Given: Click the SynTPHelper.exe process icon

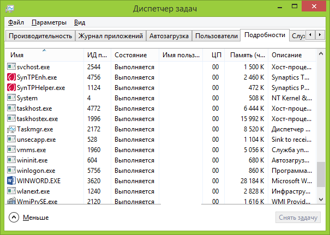Looking at the screenshot, I should pos(11,87).
